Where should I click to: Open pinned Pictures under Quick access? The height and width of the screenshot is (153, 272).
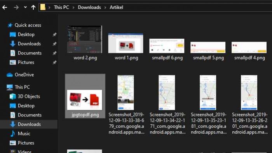[26, 63]
